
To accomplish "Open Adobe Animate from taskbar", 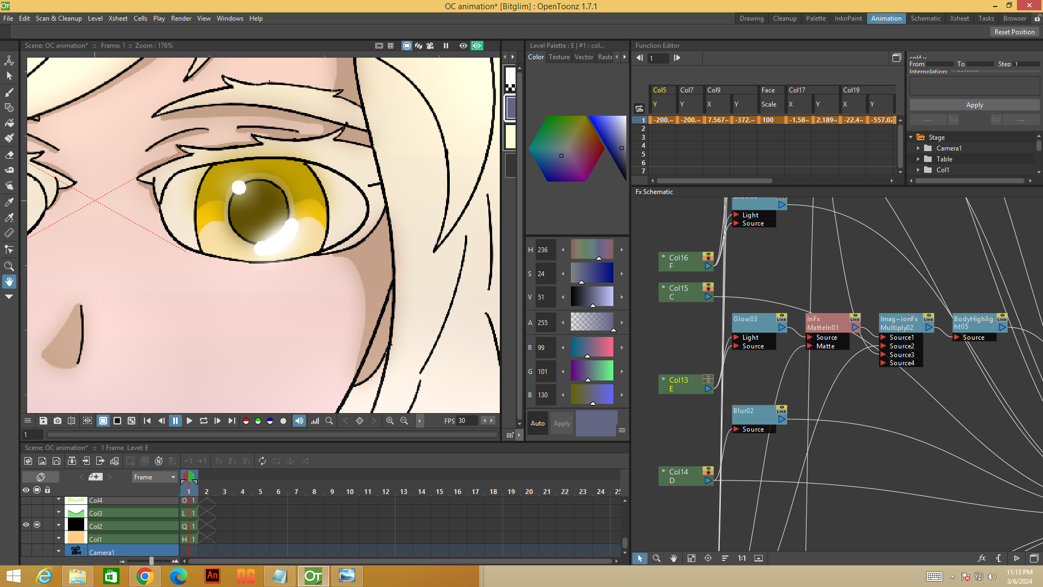I will 212,576.
